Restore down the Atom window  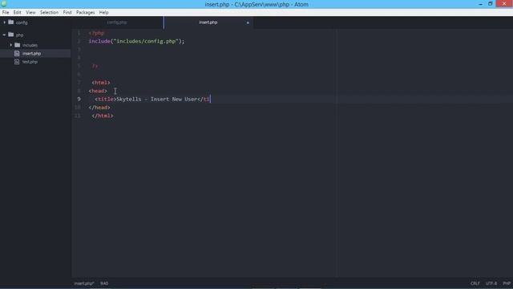click(x=490, y=4)
